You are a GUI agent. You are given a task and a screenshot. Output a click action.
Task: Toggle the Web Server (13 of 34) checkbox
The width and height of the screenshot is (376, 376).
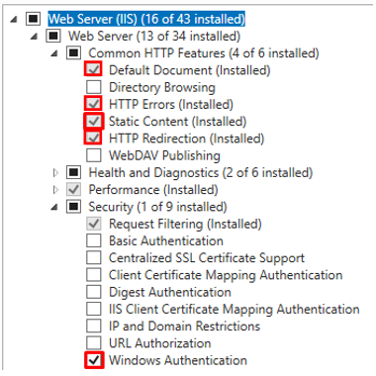[53, 36]
